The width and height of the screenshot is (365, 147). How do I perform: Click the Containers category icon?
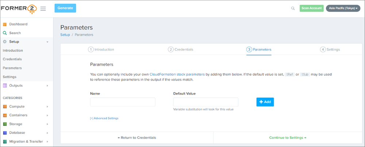[x=5, y=115]
